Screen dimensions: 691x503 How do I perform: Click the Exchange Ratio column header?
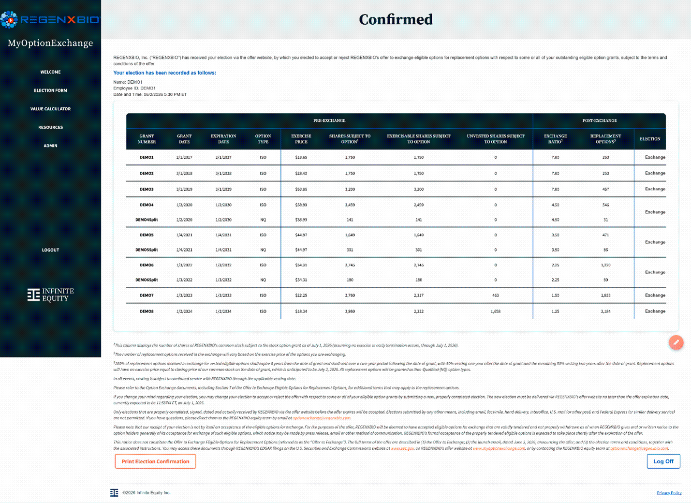click(x=556, y=139)
